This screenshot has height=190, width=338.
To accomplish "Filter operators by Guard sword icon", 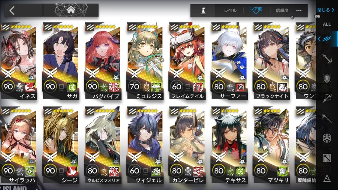I will (x=327, y=58).
